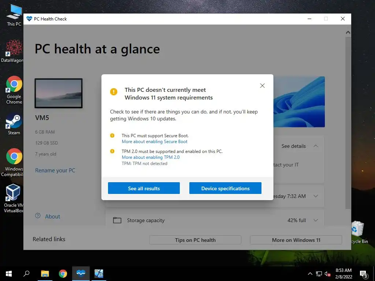The image size is (375, 281).
Task: Click the See all results button
Action: [x=144, y=188]
